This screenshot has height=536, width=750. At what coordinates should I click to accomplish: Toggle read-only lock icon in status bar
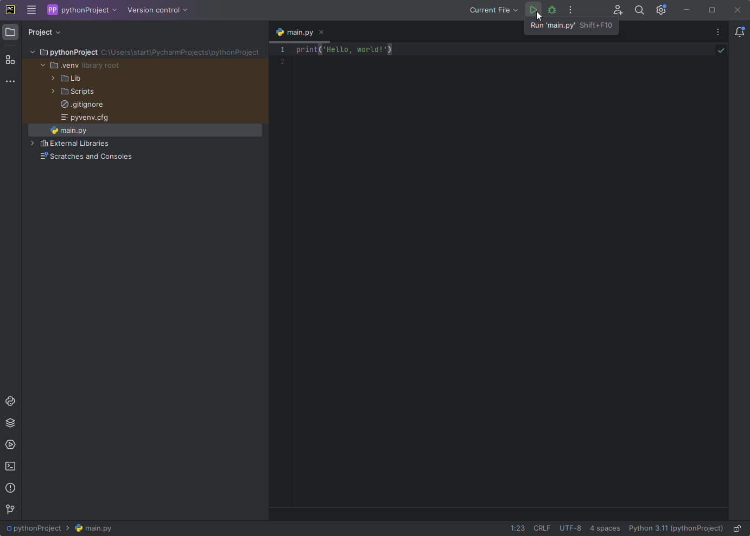click(738, 528)
